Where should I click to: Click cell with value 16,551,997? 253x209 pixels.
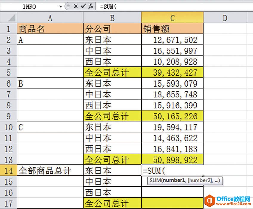point(172,50)
